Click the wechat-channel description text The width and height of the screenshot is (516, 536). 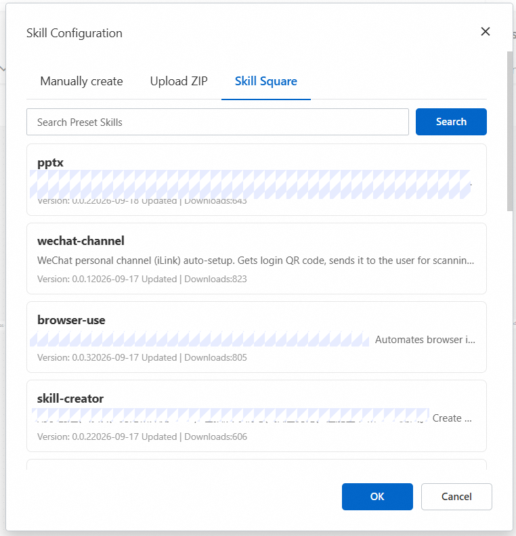tap(255, 261)
